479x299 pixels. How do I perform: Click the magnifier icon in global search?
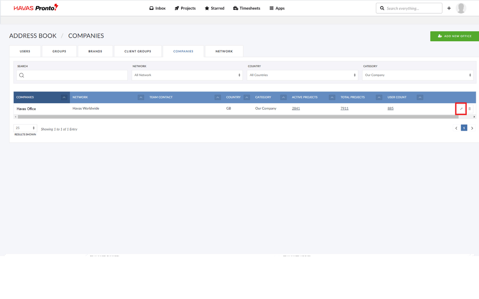pos(382,8)
